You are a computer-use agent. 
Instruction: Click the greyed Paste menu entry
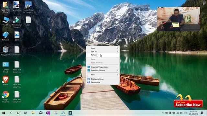tap(103, 59)
